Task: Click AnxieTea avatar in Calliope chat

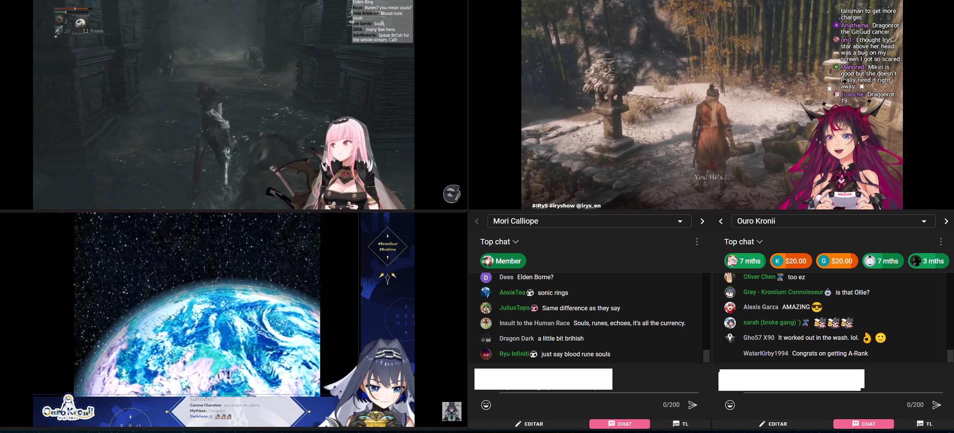Action: 486,293
